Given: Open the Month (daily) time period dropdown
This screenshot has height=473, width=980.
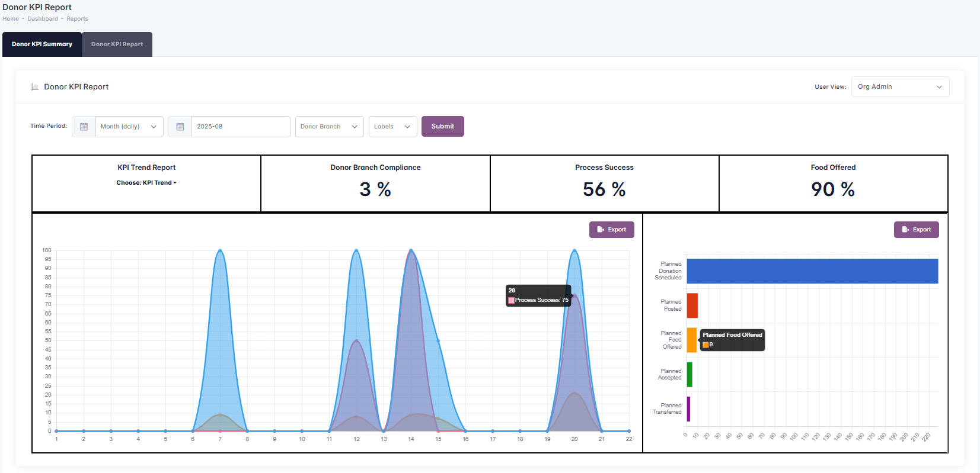Looking at the screenshot, I should pos(129,127).
